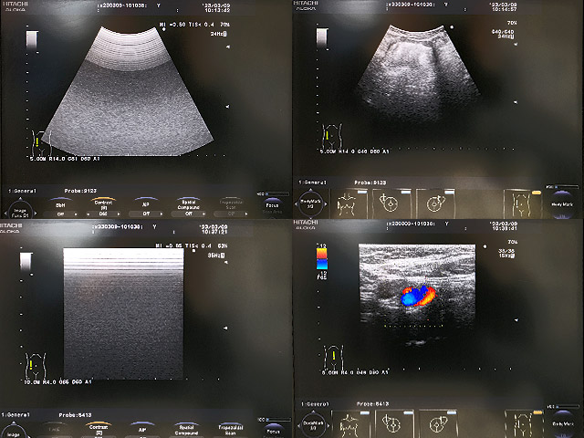Open Spatial Compound Off selector, 10:13:42 screen
Image resolution: width=584 pixels, height=438 pixels.
[189, 214]
